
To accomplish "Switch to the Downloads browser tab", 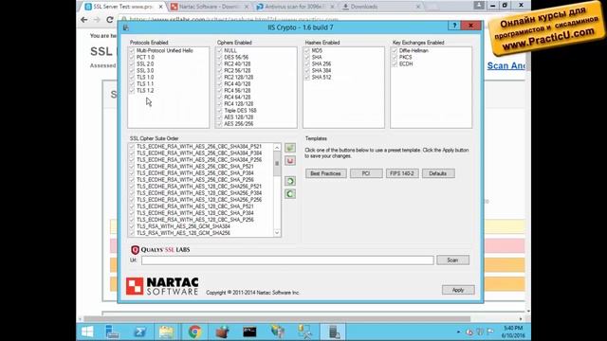I will pyautogui.click(x=380, y=7).
